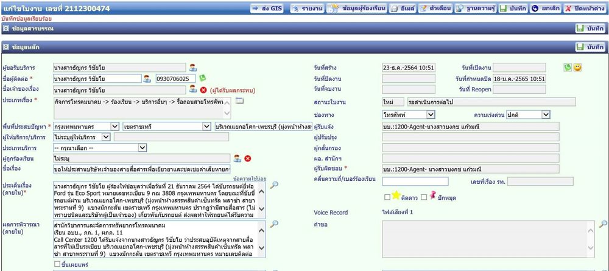Screen dimensions: 609x271
Task: Click green phone icon beside 0930706025
Action: pos(203,78)
